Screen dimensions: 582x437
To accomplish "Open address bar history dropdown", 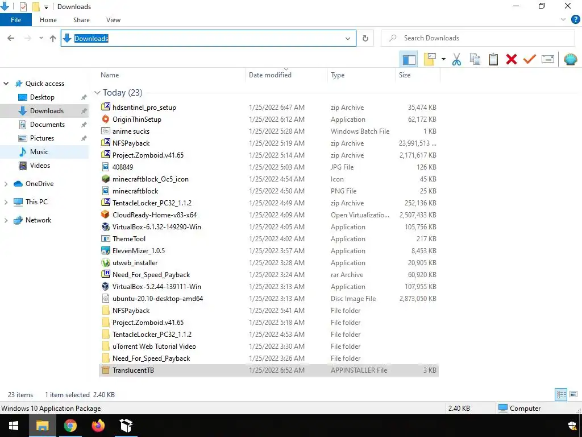I will (348, 38).
